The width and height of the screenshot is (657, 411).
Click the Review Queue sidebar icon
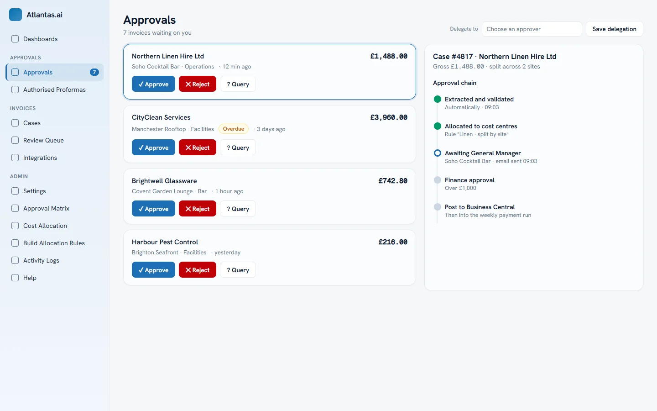pyautogui.click(x=15, y=140)
